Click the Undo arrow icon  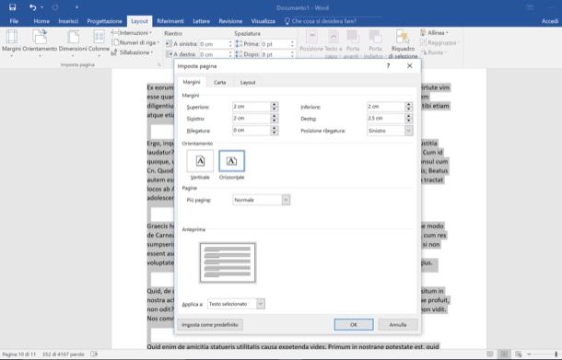[32, 7]
